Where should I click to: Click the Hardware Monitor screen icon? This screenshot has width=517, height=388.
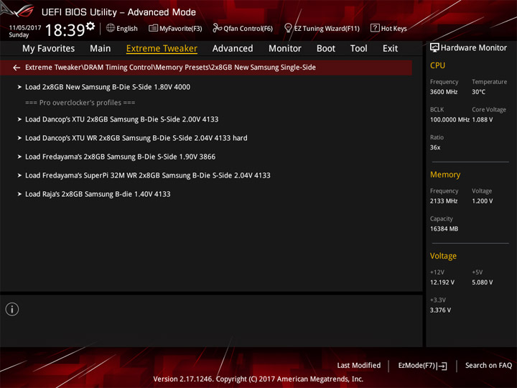point(434,48)
